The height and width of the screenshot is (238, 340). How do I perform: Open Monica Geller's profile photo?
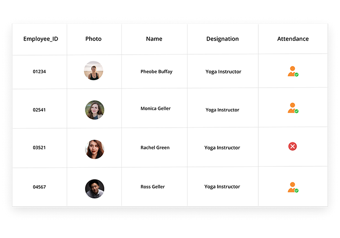click(x=94, y=110)
